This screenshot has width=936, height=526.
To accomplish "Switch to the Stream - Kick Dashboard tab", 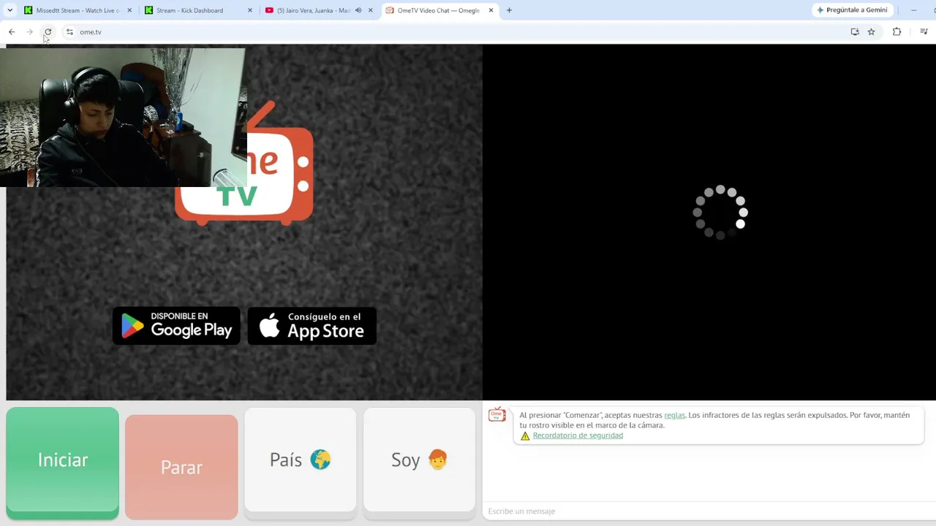I will [x=197, y=10].
